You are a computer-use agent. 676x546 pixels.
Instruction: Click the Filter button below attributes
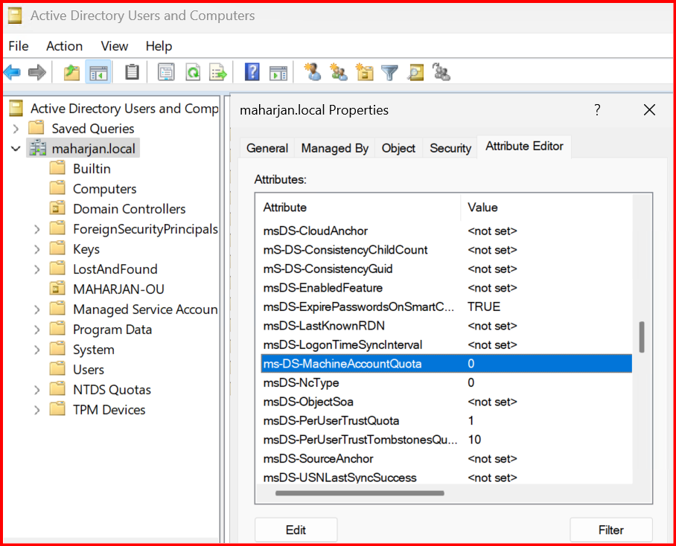pyautogui.click(x=610, y=530)
